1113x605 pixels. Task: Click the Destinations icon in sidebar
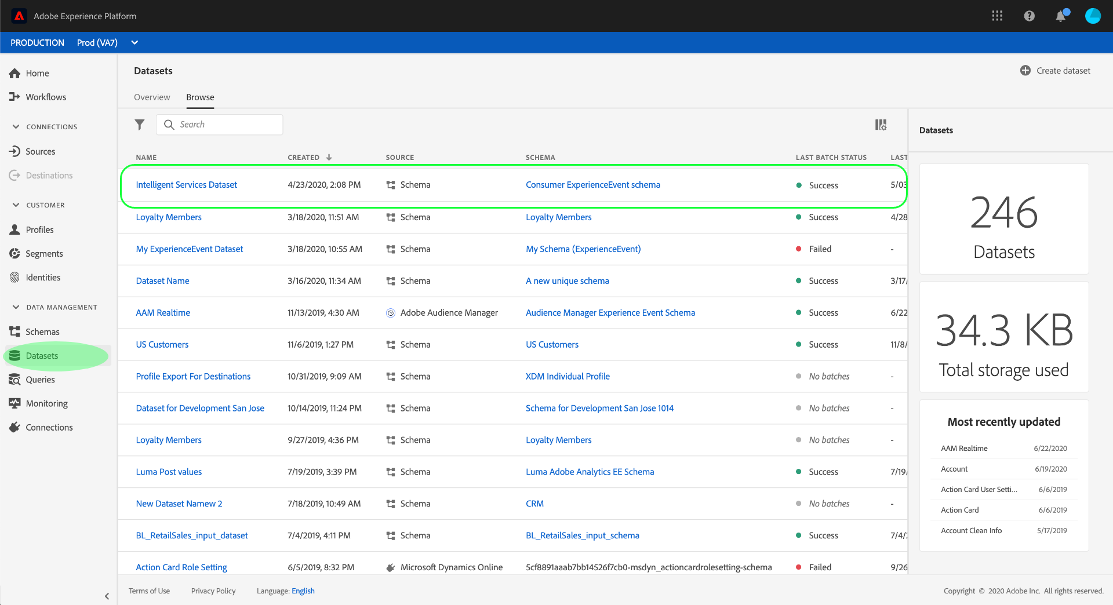pyautogui.click(x=14, y=175)
